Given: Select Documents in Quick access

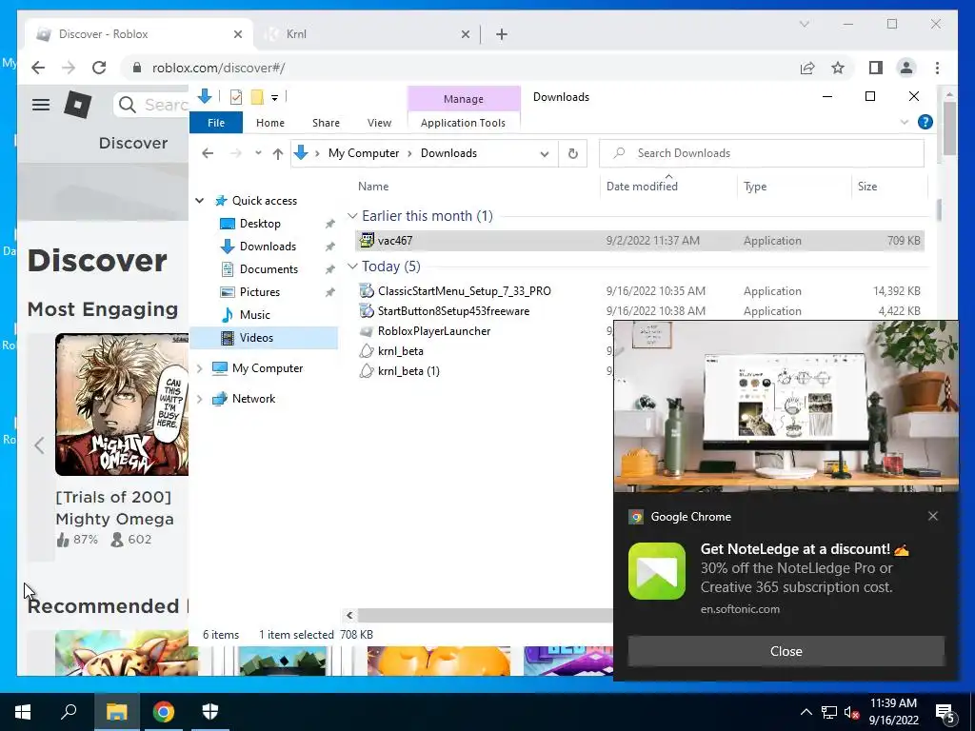Looking at the screenshot, I should (269, 269).
